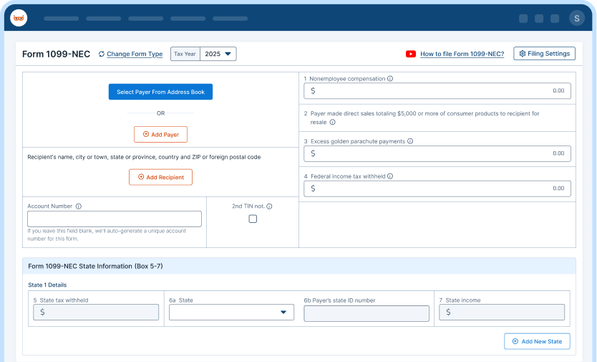Open Filing Settings
Screen dimensions: 597x362
click(545, 53)
